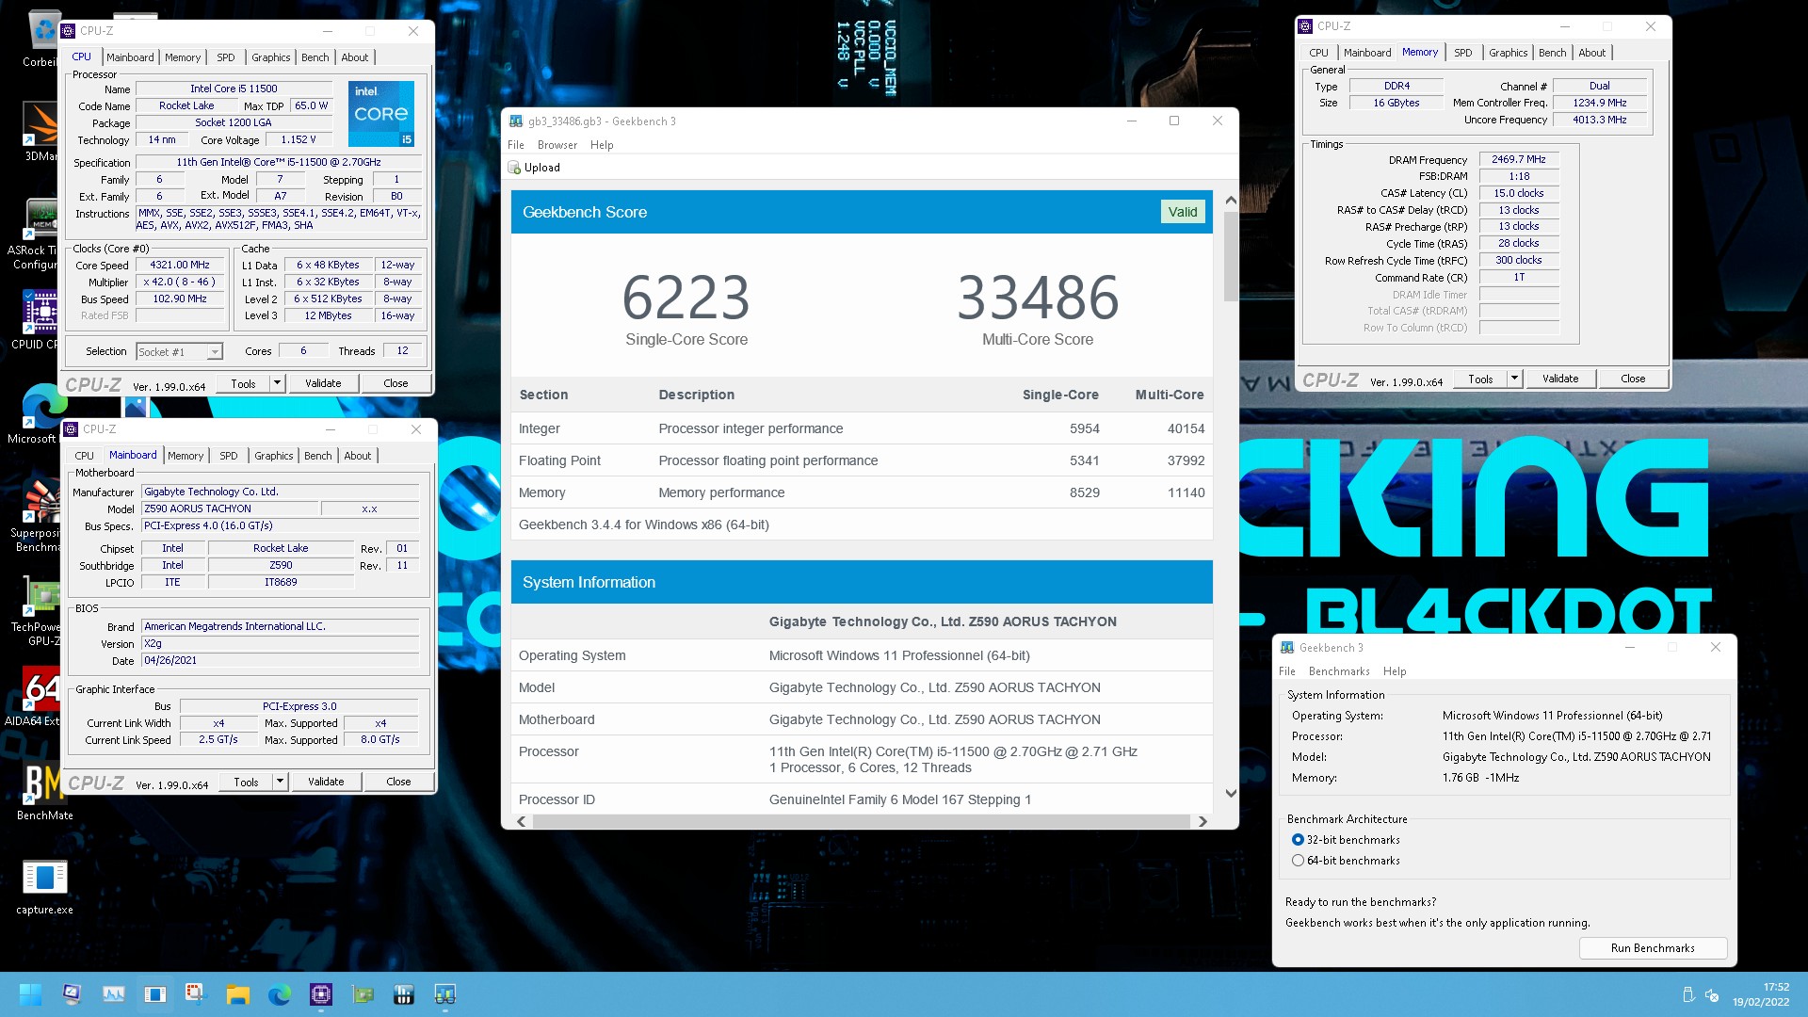
Task: Open Browser menu in Geekbench results window
Action: point(557,145)
